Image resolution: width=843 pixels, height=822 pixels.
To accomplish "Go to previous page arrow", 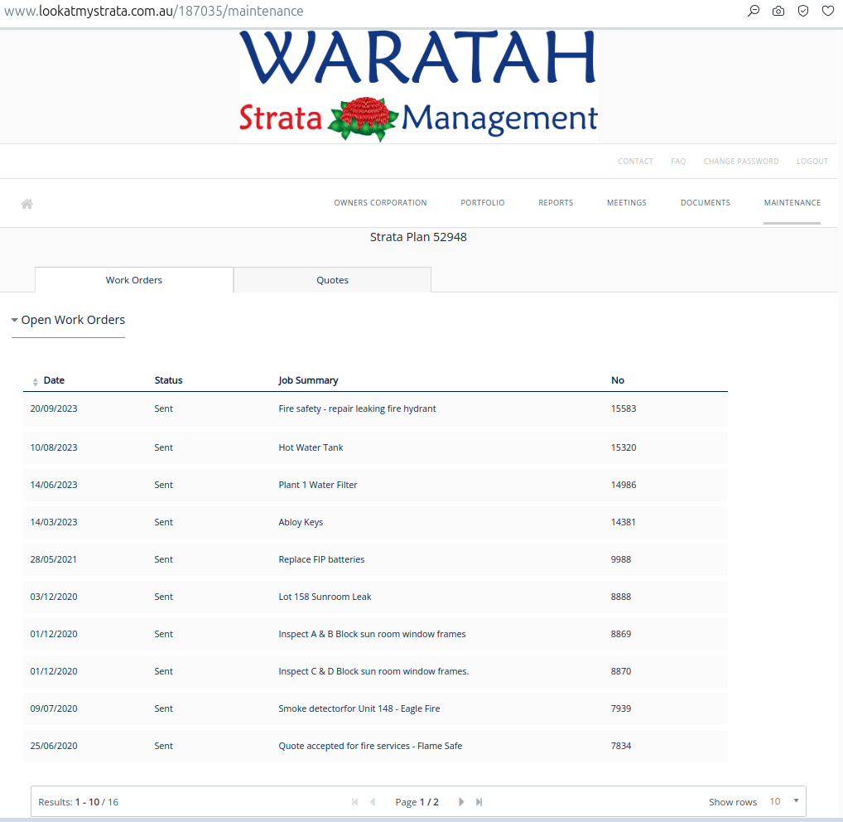I will [x=373, y=802].
